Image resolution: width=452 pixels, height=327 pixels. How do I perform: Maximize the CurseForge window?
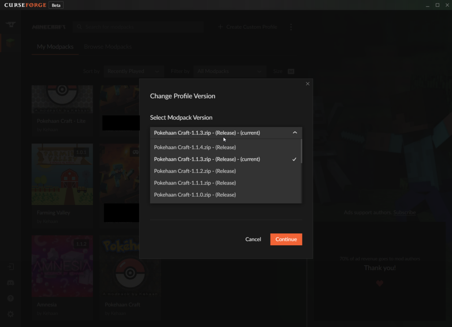pyautogui.click(x=437, y=5)
